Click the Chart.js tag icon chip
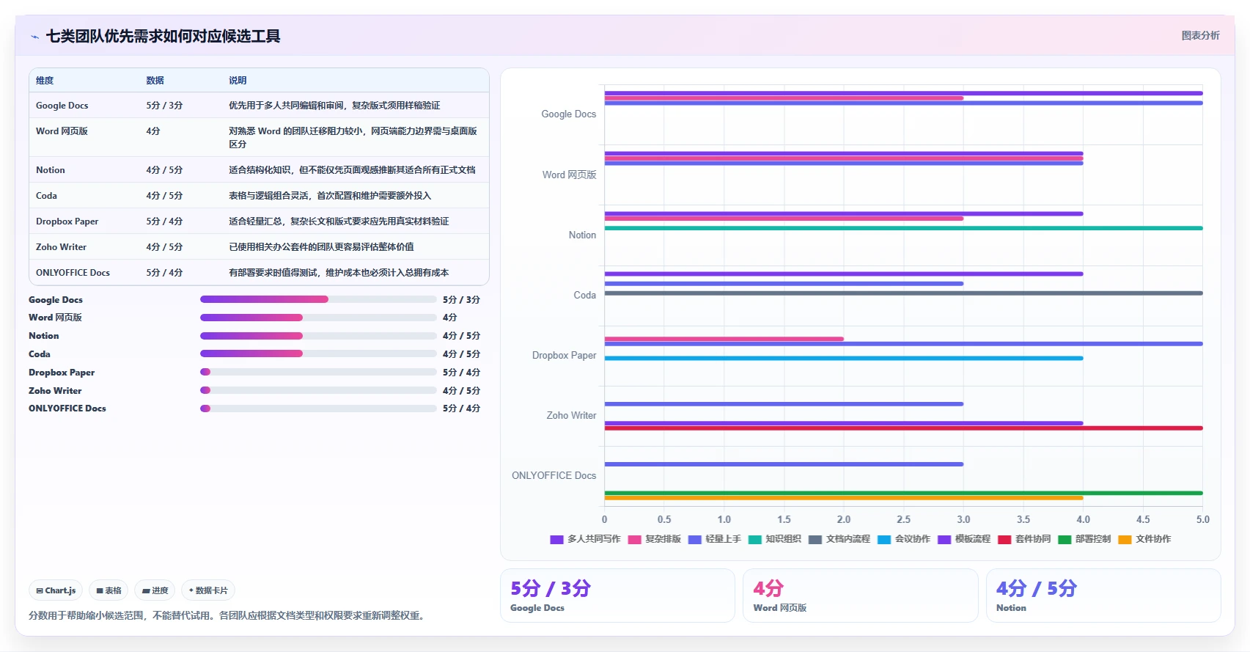The height and width of the screenshot is (652, 1250). 56,590
